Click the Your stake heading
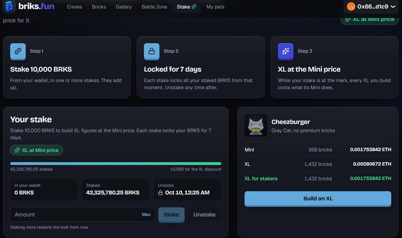Screen dimensions: 402x238 (x=31, y=120)
